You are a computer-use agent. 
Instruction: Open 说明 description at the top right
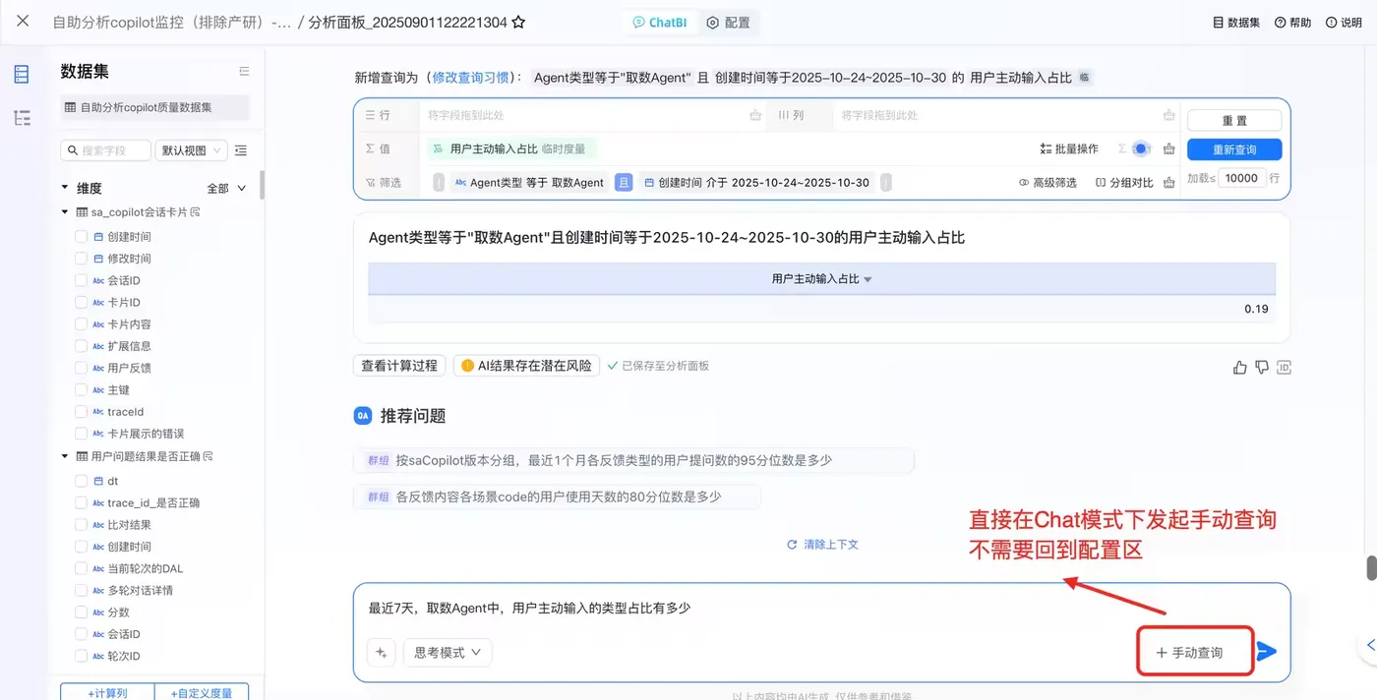coord(1345,23)
